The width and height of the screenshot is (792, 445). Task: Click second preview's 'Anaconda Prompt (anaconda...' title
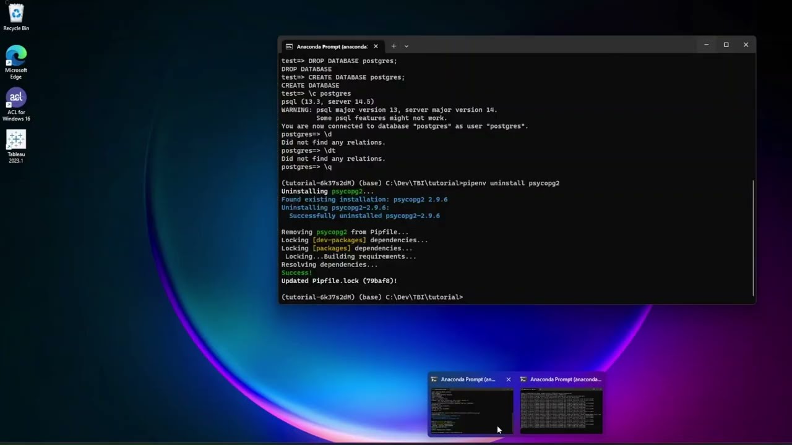click(x=566, y=379)
